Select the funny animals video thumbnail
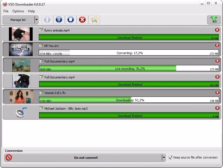 click(x=21, y=34)
